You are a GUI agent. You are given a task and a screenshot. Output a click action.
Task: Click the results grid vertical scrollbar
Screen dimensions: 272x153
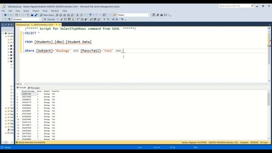269,114
